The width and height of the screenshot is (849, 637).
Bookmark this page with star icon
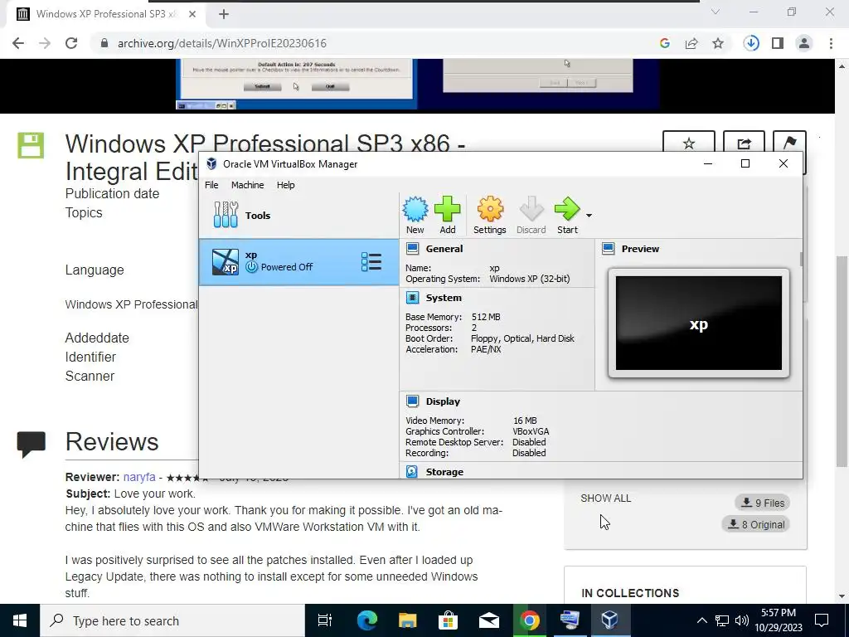pyautogui.click(x=718, y=43)
